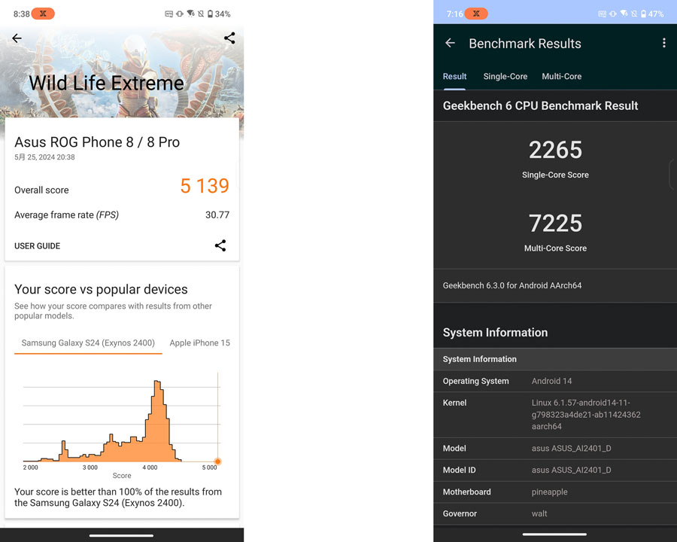Tap vibrate icon in left status bar
The height and width of the screenshot is (542, 677).
[180, 14]
